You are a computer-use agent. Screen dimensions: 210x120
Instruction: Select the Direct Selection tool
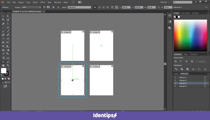pos(8,16)
